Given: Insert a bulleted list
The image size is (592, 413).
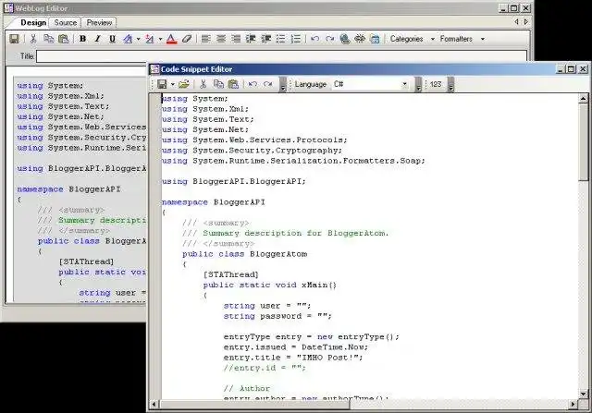Looking at the screenshot, I should click(x=280, y=39).
